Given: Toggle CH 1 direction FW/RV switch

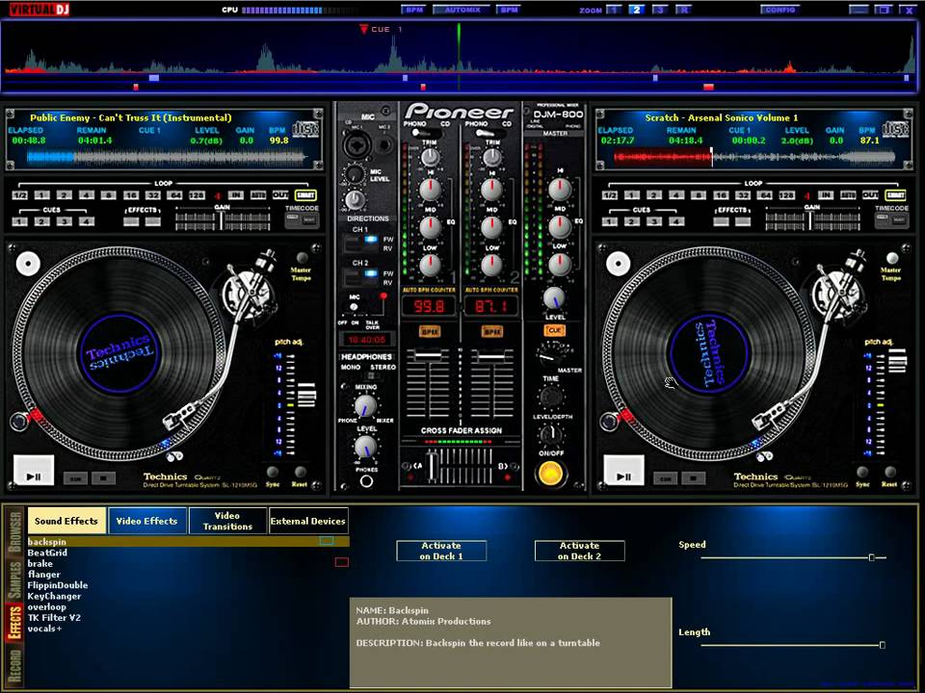Looking at the screenshot, I should 361,243.
